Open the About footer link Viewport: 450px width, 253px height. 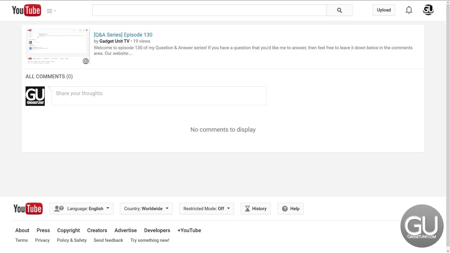pos(22,231)
